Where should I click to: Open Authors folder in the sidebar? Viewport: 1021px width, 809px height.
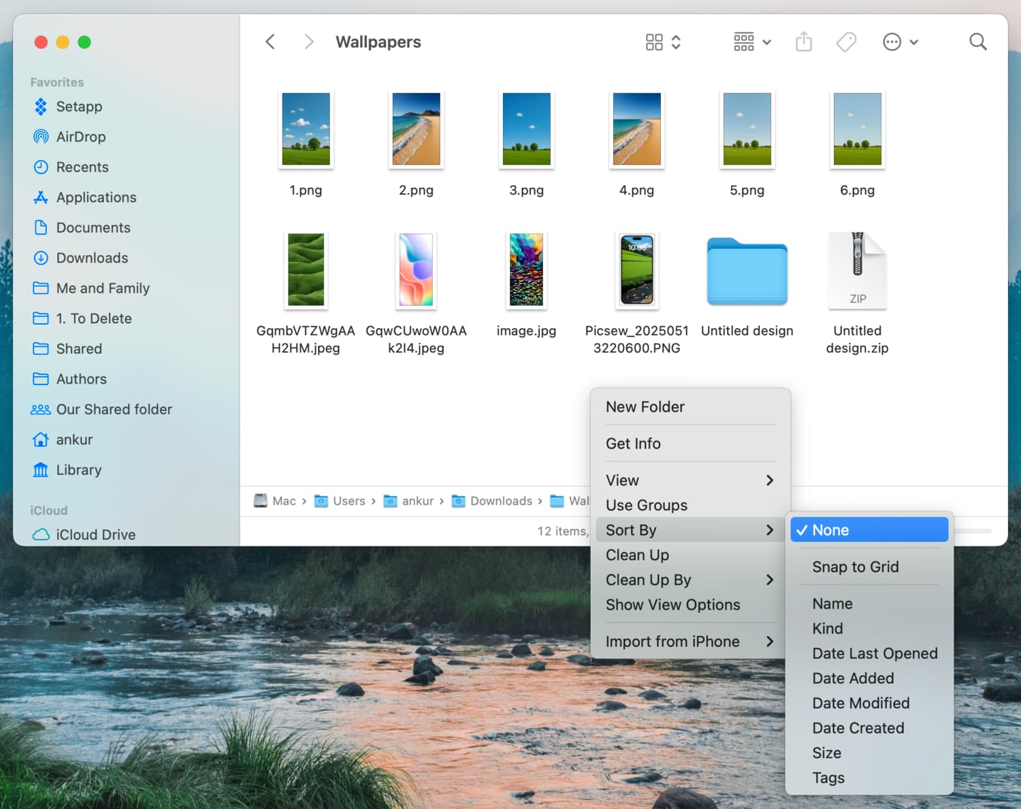[x=81, y=379]
